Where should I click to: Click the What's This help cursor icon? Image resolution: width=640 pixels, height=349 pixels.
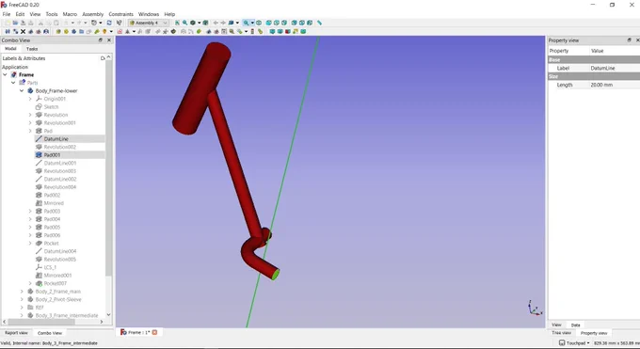pyautogui.click(x=120, y=23)
